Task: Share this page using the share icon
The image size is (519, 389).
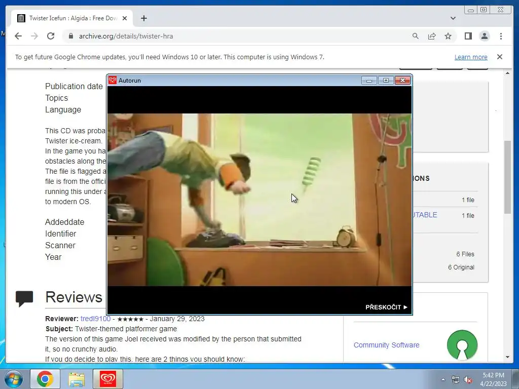Action: click(432, 36)
